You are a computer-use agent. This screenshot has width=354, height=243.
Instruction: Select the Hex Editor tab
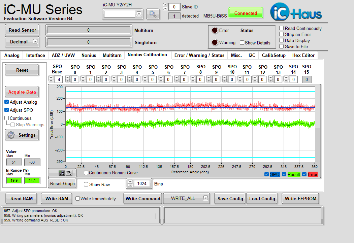303,55
